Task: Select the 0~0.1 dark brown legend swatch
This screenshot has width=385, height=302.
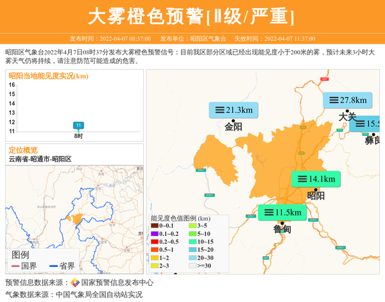Action: click(x=155, y=226)
